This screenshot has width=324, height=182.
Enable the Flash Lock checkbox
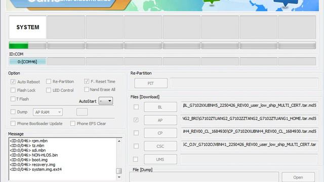(x=13, y=90)
